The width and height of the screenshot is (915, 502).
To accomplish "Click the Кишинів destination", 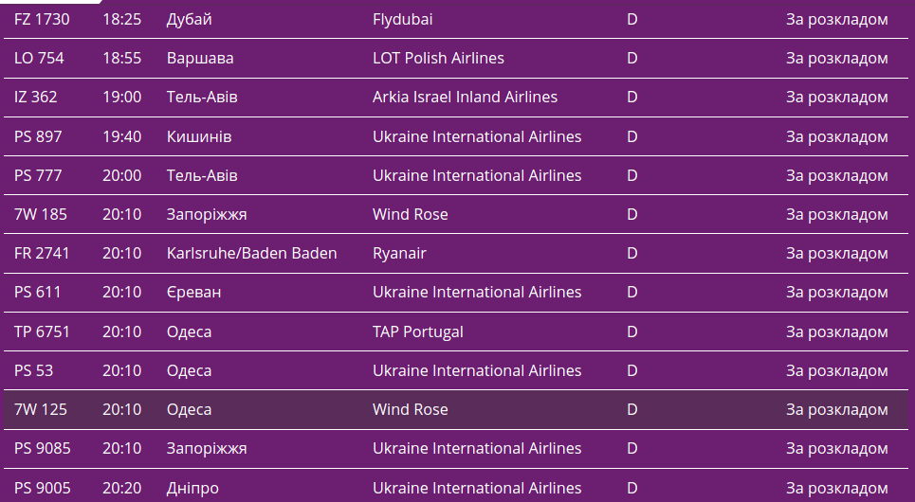I will (199, 136).
